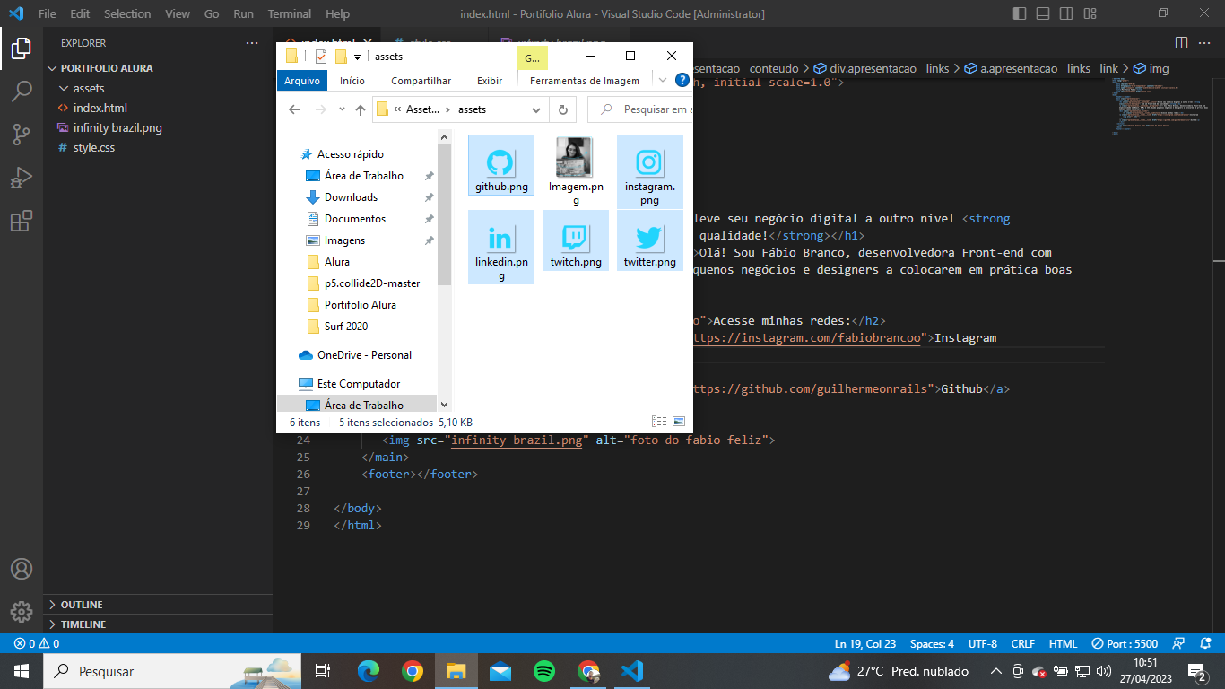Viewport: 1225px width, 689px height.
Task: Change language mode HTML in status bar
Action: [x=1063, y=644]
